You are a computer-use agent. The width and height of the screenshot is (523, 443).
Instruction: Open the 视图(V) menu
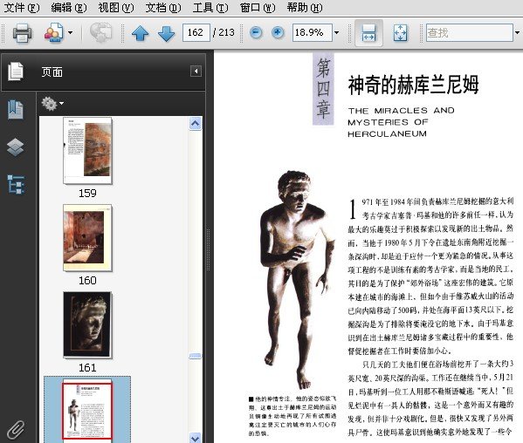[x=116, y=7]
